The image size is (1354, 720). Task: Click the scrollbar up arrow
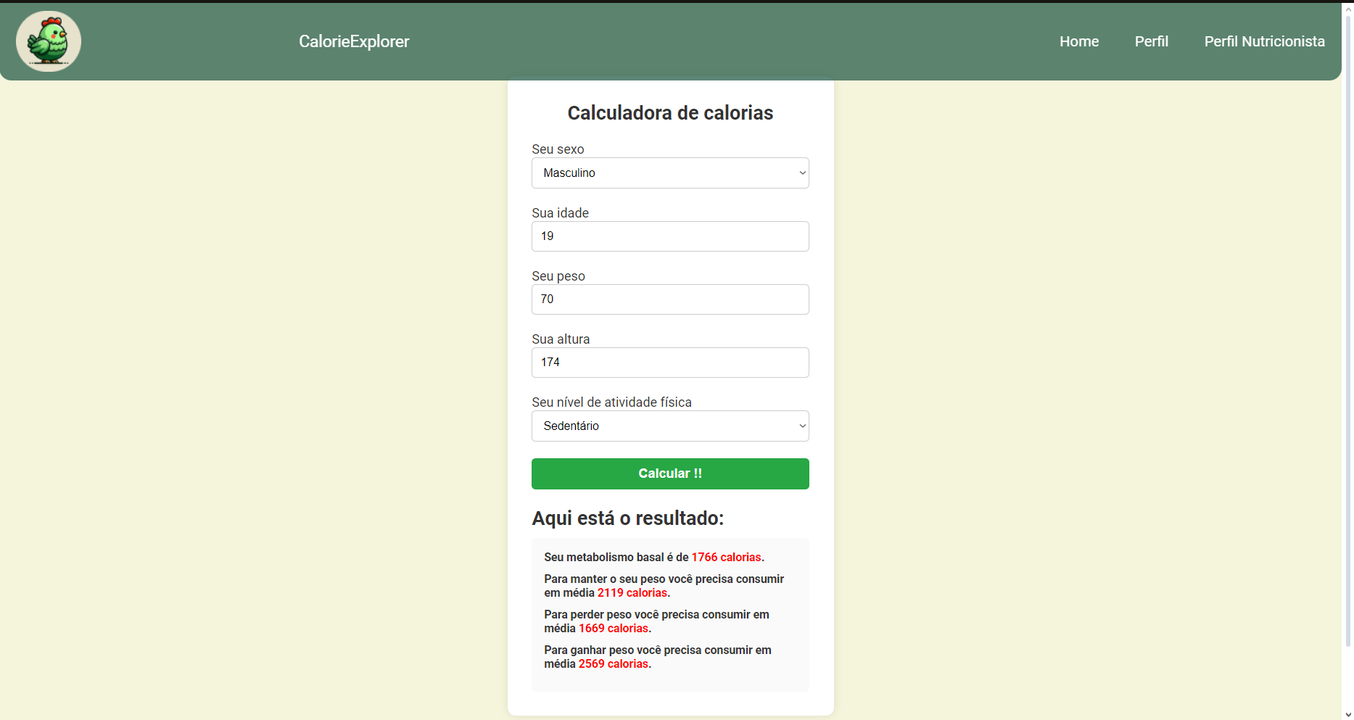tap(1348, 9)
